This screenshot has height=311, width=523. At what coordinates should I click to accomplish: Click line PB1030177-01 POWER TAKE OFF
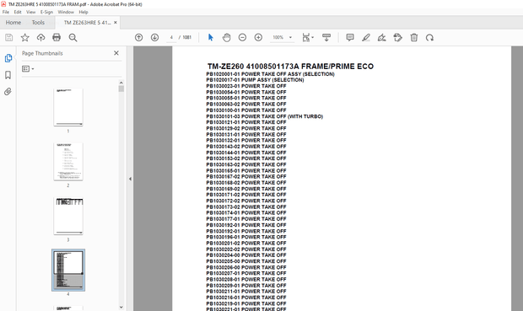246,219
